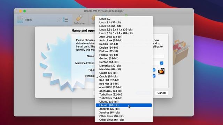Click the Tools pin icon
Image resolution: width=223 pixels, height=125 pixels.
[59, 20]
